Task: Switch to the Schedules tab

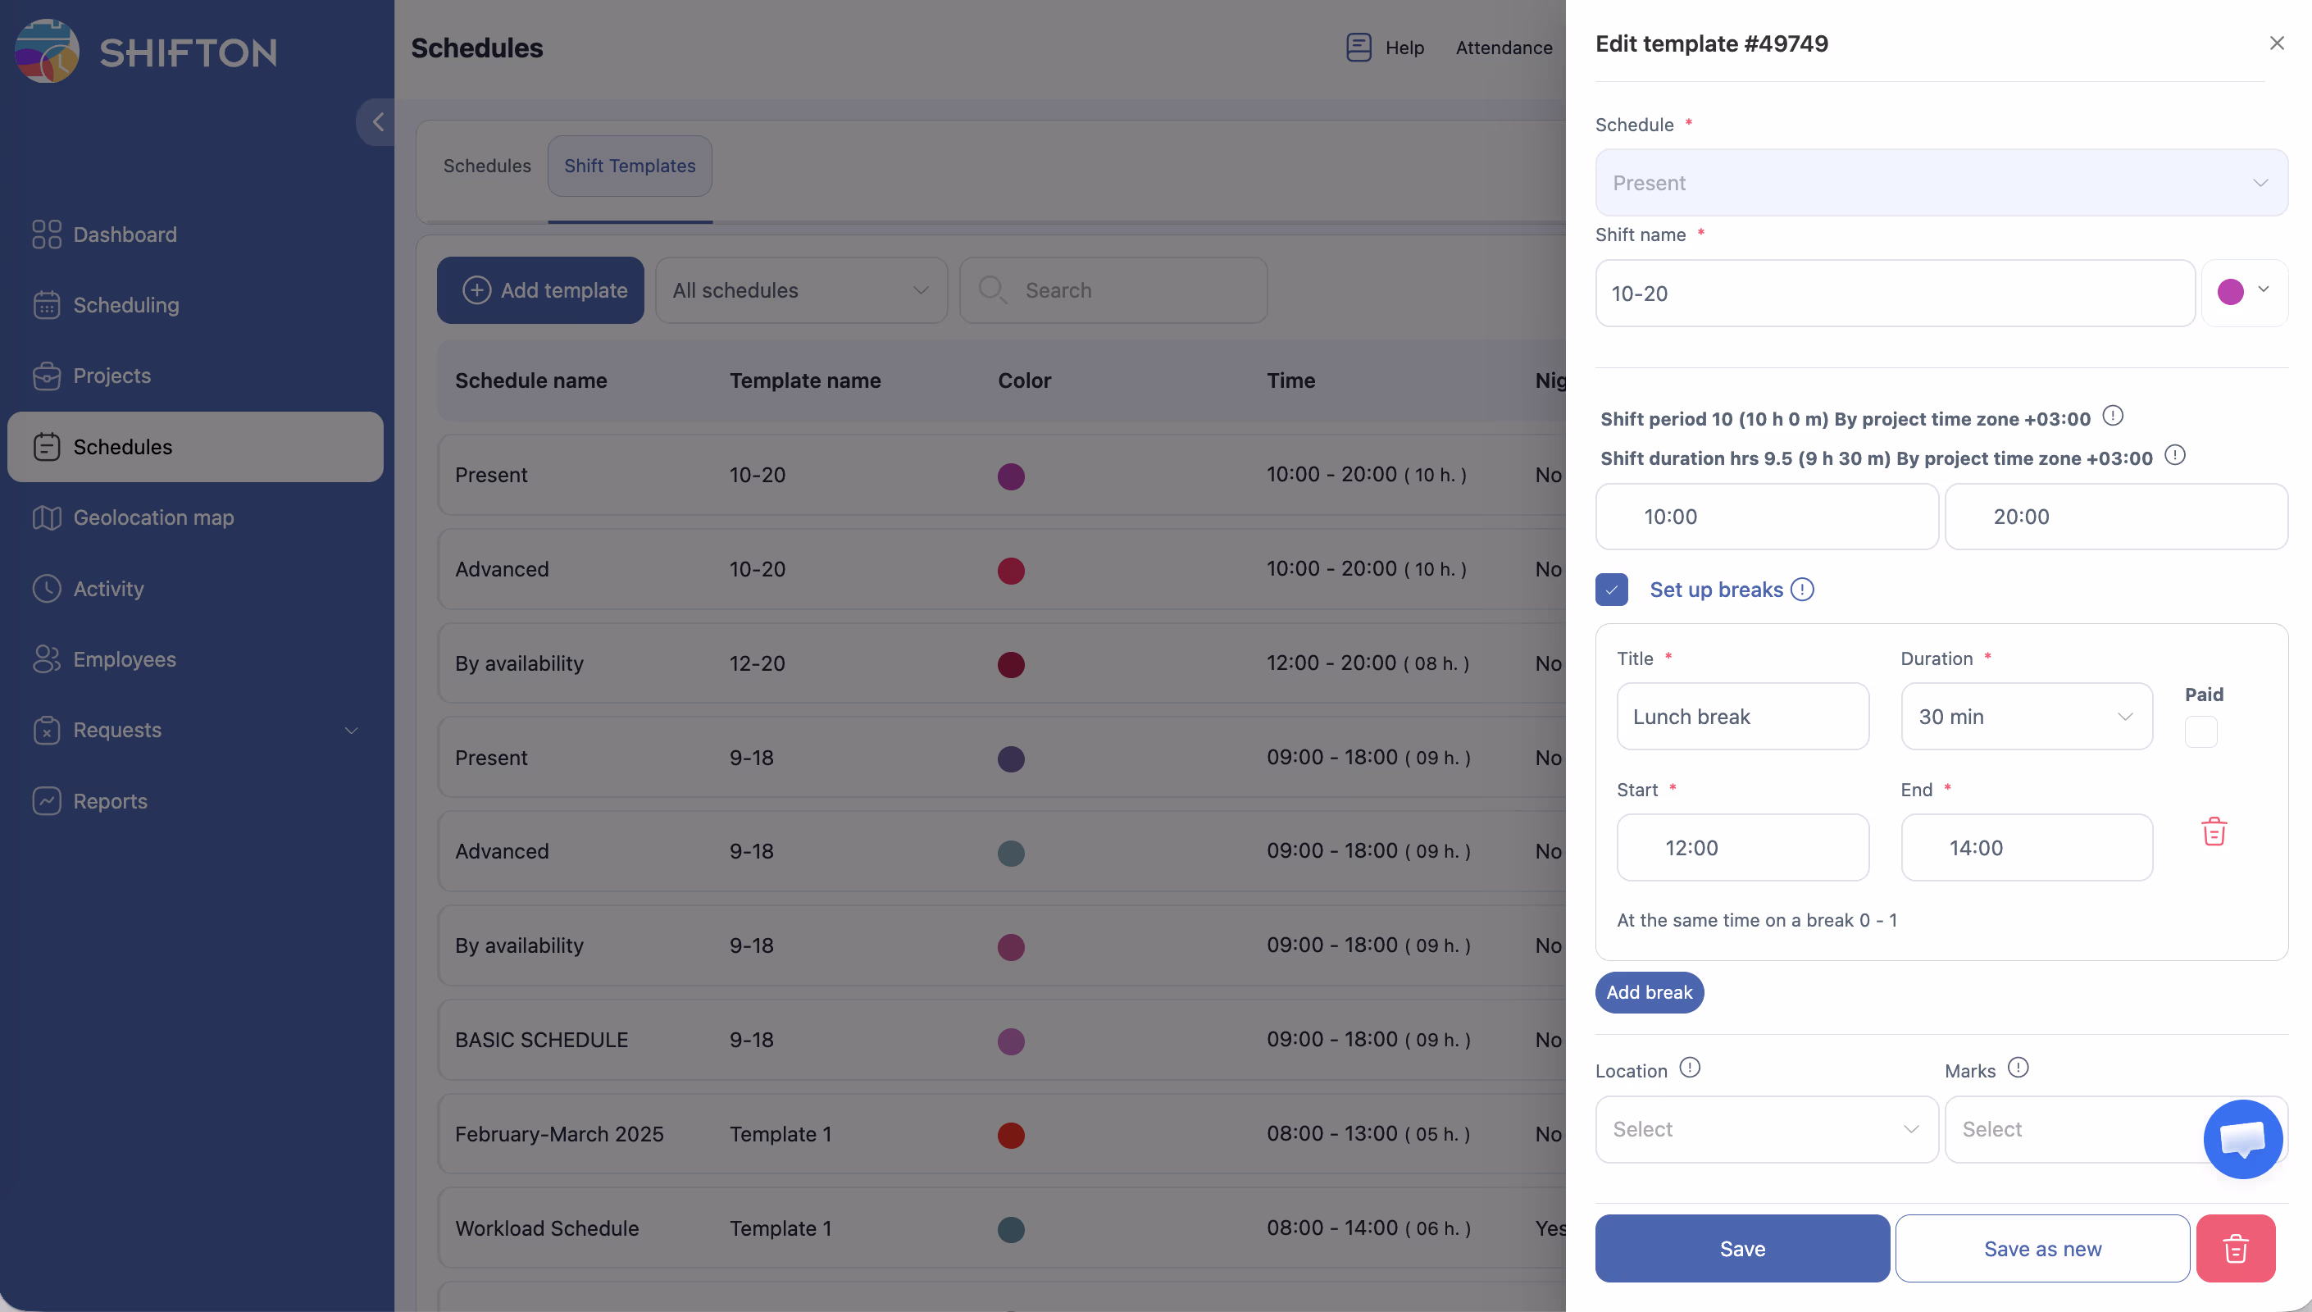Action: coord(486,166)
